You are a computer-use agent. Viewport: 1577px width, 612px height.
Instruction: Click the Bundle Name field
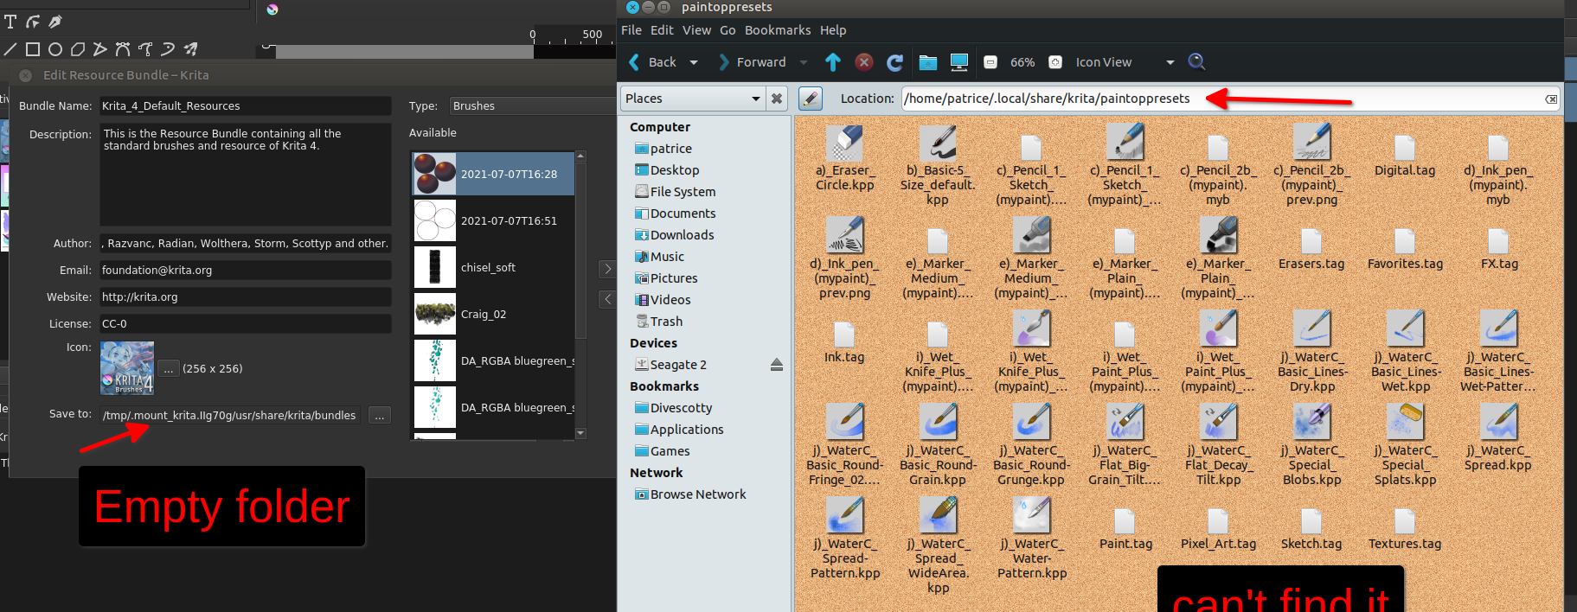(245, 105)
